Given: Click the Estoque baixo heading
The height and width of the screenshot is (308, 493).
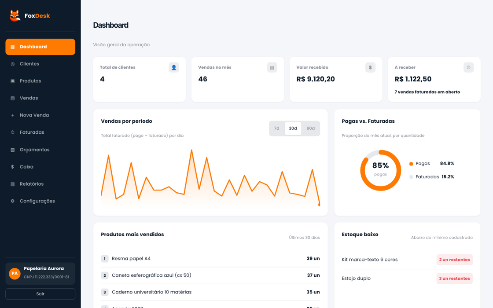Looking at the screenshot, I should 360,235.
